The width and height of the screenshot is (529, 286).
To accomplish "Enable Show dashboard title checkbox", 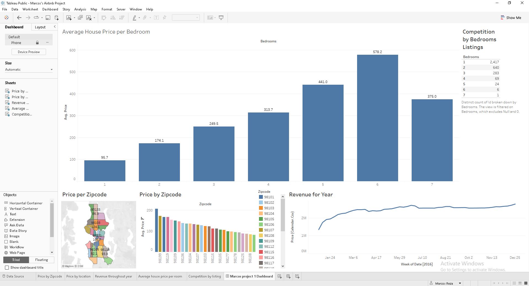I will pyautogui.click(x=7, y=268).
